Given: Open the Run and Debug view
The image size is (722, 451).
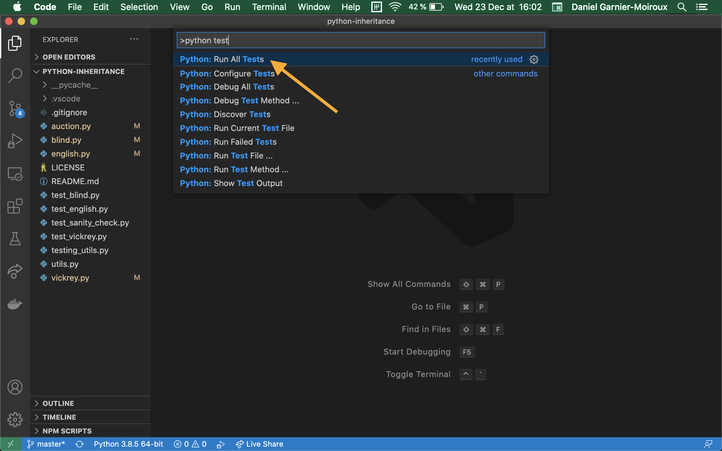Looking at the screenshot, I should [15, 141].
